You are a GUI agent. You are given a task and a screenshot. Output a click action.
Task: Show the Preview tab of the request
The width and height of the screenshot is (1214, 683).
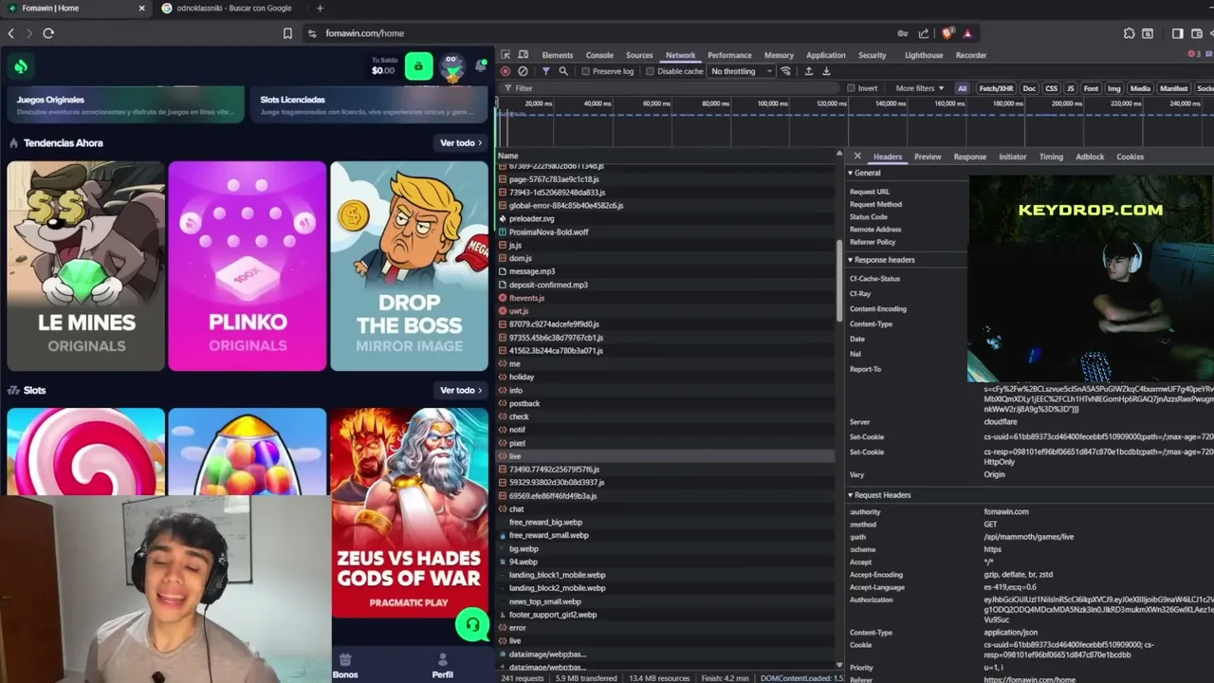928,157
